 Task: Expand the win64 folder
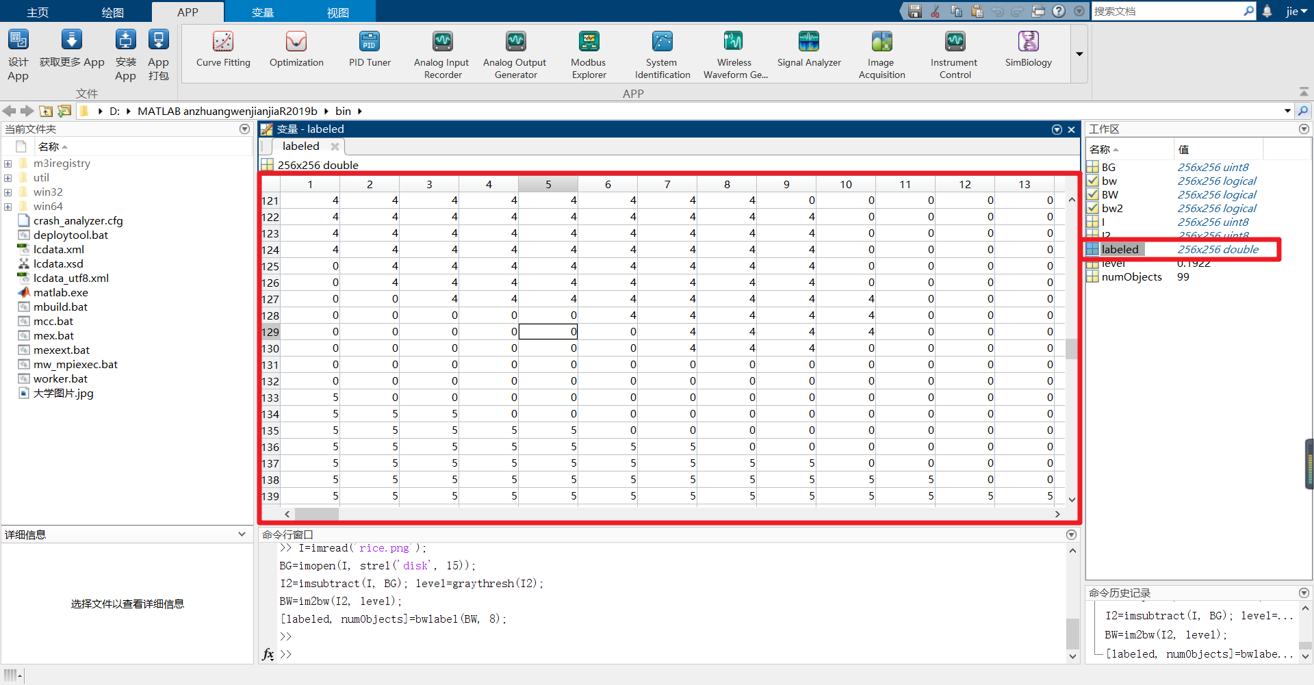[x=8, y=206]
